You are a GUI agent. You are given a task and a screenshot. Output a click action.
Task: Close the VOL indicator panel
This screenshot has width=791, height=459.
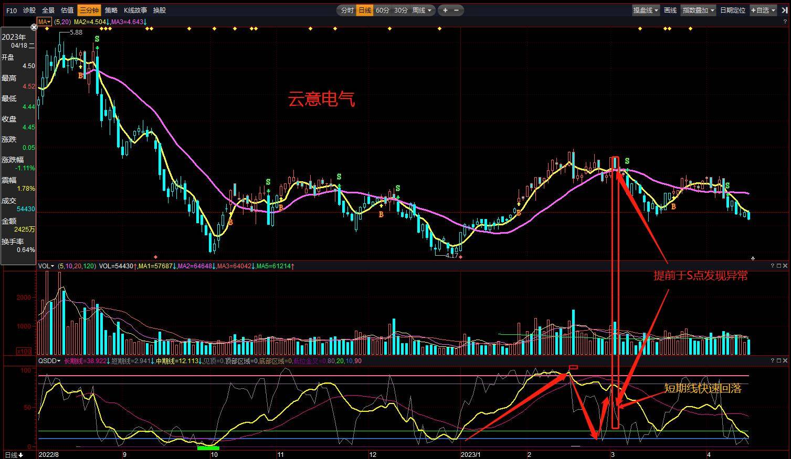[785, 266]
